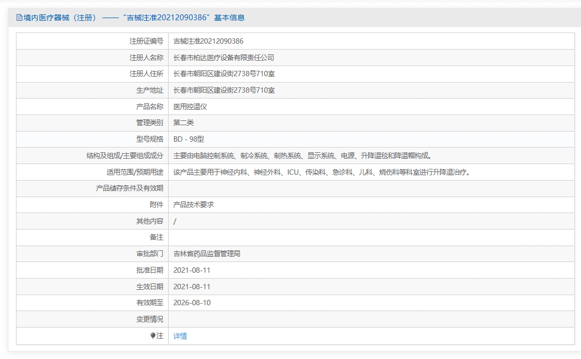Select the 管理类别 label

150,123
